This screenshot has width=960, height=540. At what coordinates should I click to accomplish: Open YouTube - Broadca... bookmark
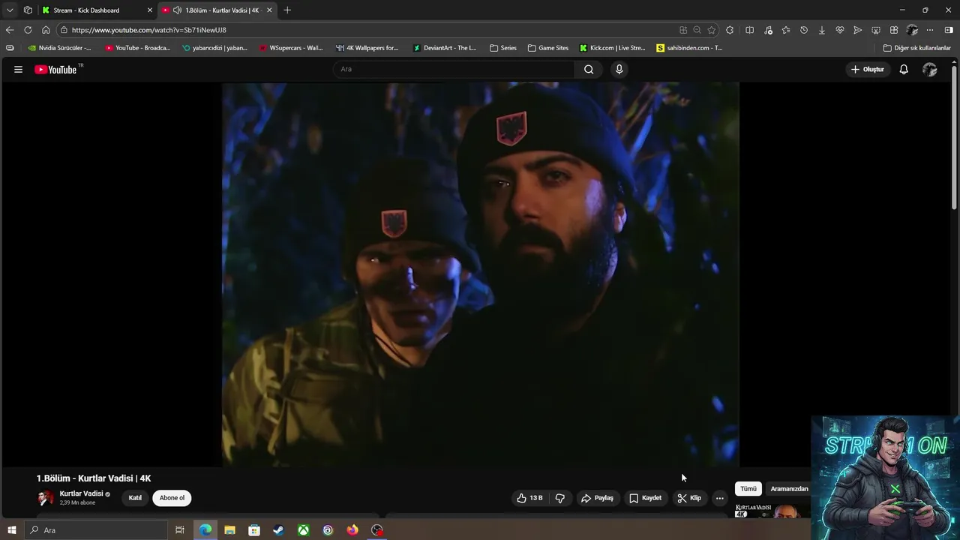click(137, 48)
